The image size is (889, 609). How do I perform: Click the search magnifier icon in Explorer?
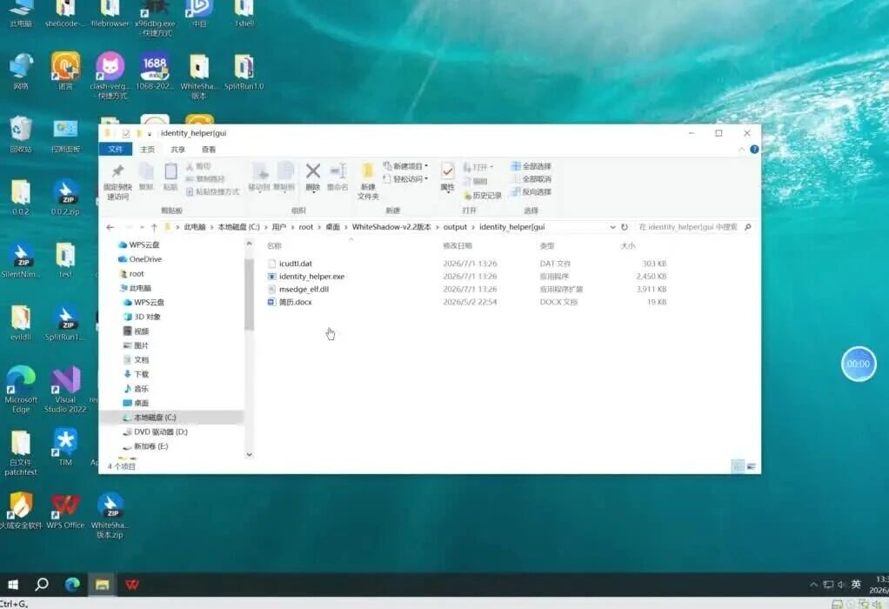click(748, 227)
